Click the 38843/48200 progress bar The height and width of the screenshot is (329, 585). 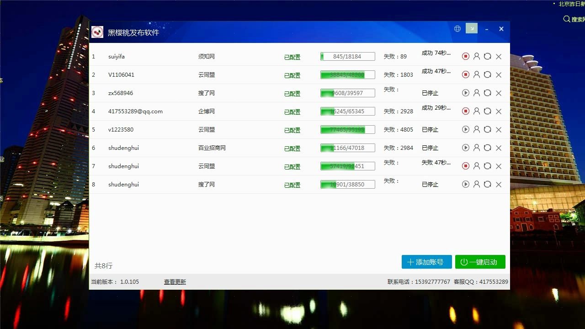coord(348,75)
